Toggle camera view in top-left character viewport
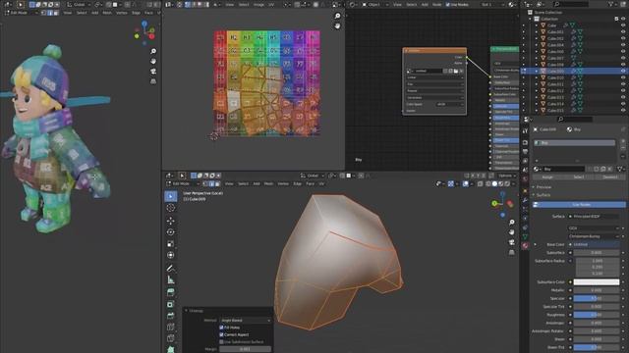Screen dimensions: 629x353 [x=153, y=72]
